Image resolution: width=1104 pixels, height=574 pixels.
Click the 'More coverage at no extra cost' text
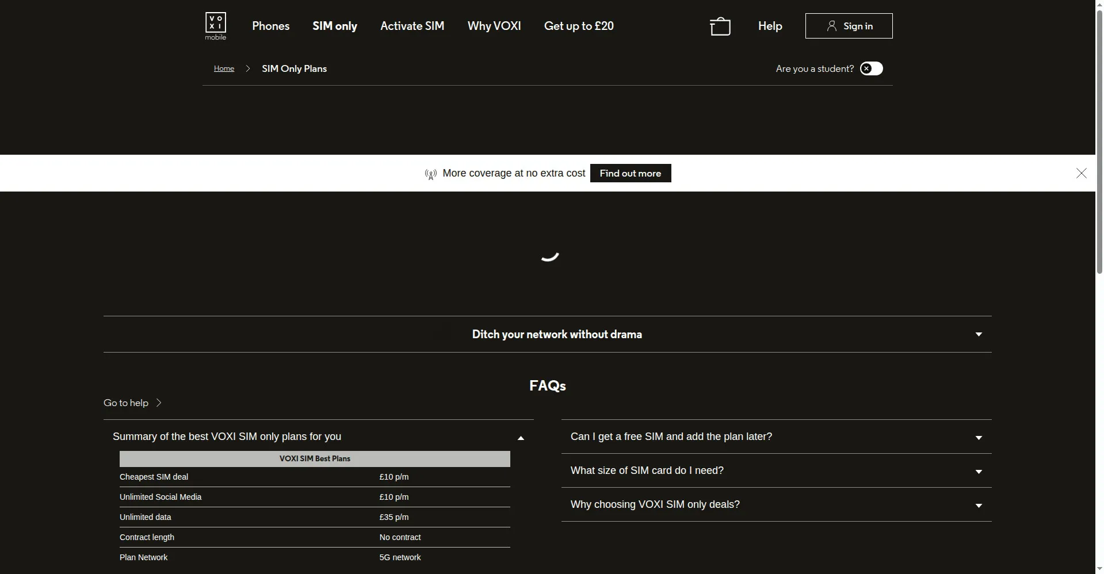coord(514,173)
